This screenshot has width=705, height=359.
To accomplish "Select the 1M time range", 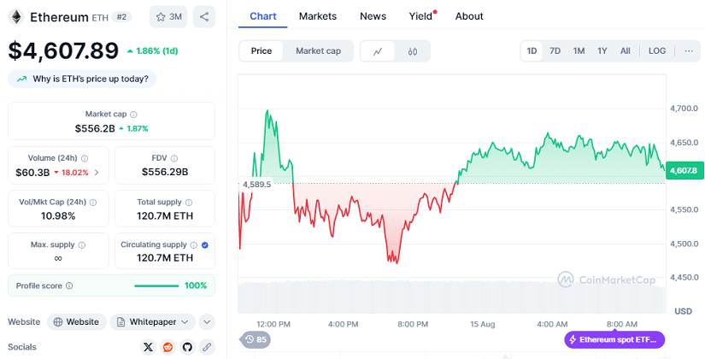I will pos(579,50).
